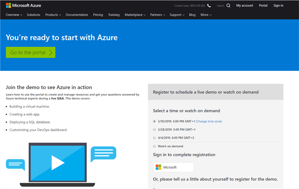Click the green Go to the portal button
The height and width of the screenshot is (189, 299).
pyautogui.click(x=30, y=53)
